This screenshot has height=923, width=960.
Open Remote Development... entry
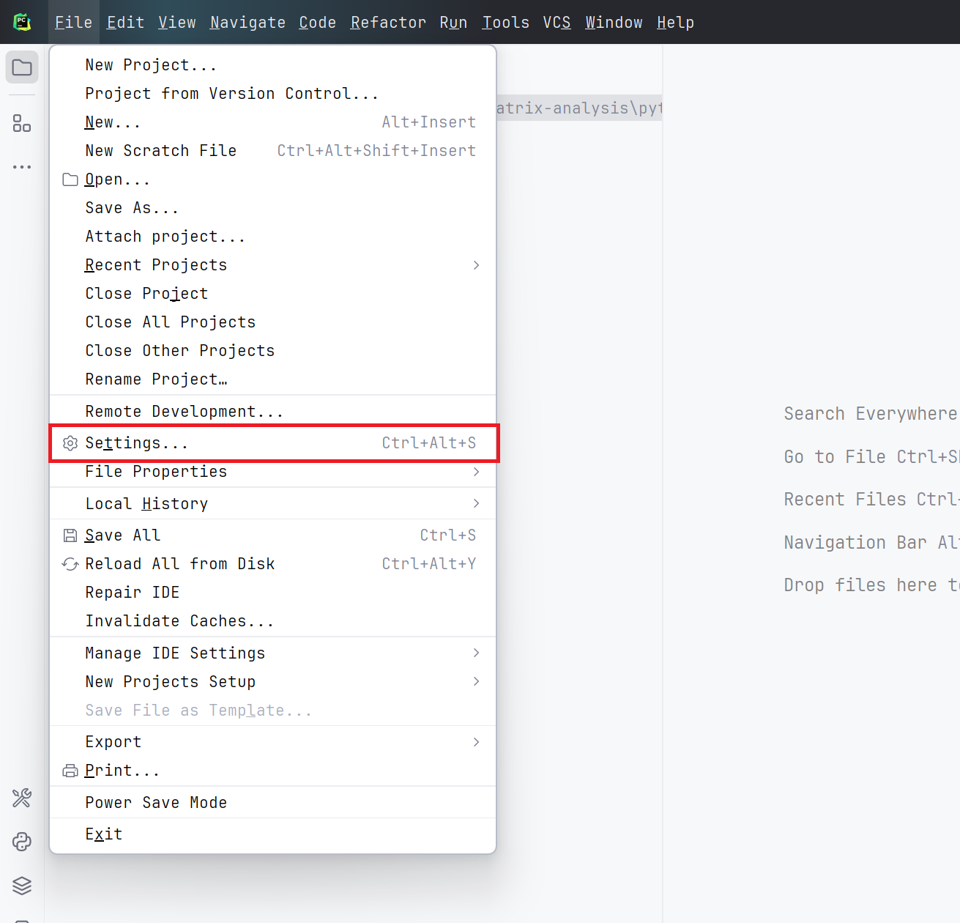click(x=272, y=412)
